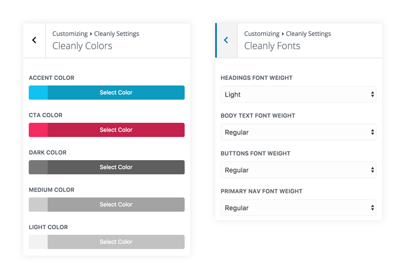Click Select Color for Accent Color
This screenshot has width=406, height=278.
tap(116, 92)
